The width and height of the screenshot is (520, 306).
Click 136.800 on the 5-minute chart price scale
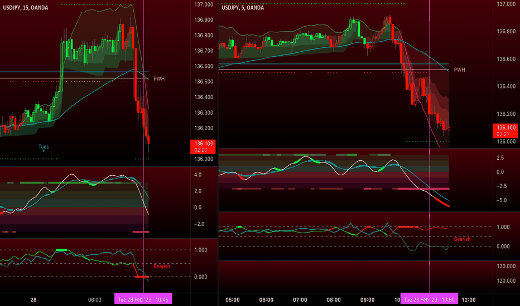(x=506, y=31)
